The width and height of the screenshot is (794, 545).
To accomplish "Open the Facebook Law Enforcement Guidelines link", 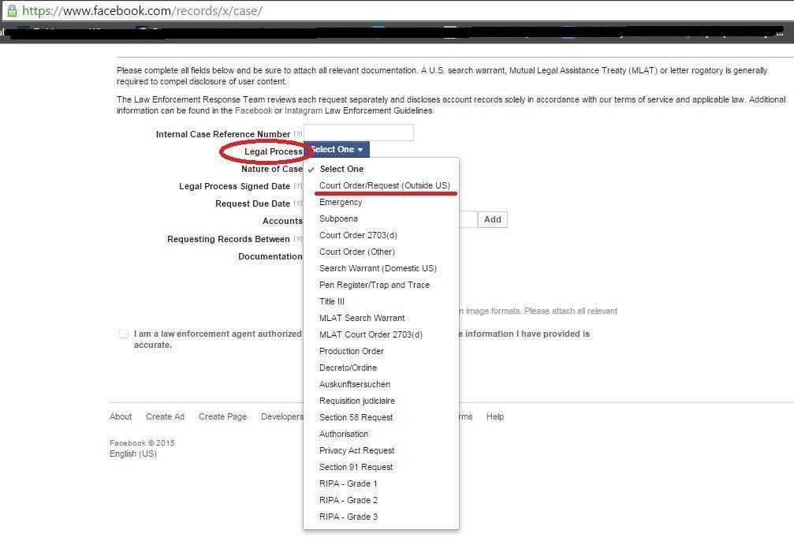I will 253,110.
